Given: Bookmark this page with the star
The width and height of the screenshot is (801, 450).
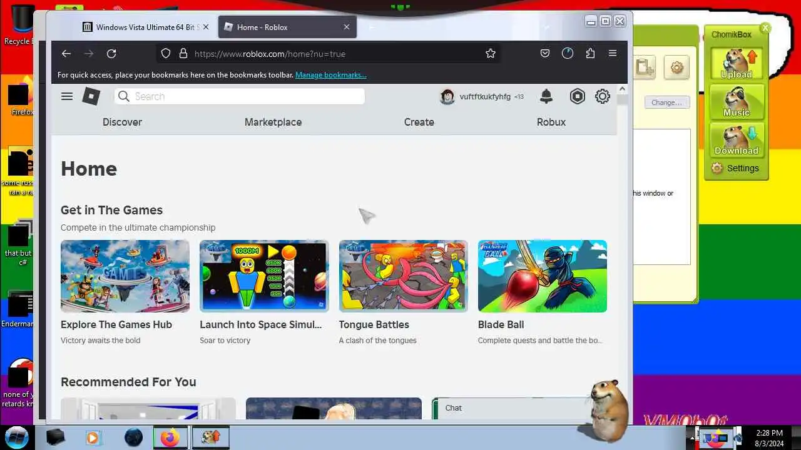Looking at the screenshot, I should pos(491,54).
